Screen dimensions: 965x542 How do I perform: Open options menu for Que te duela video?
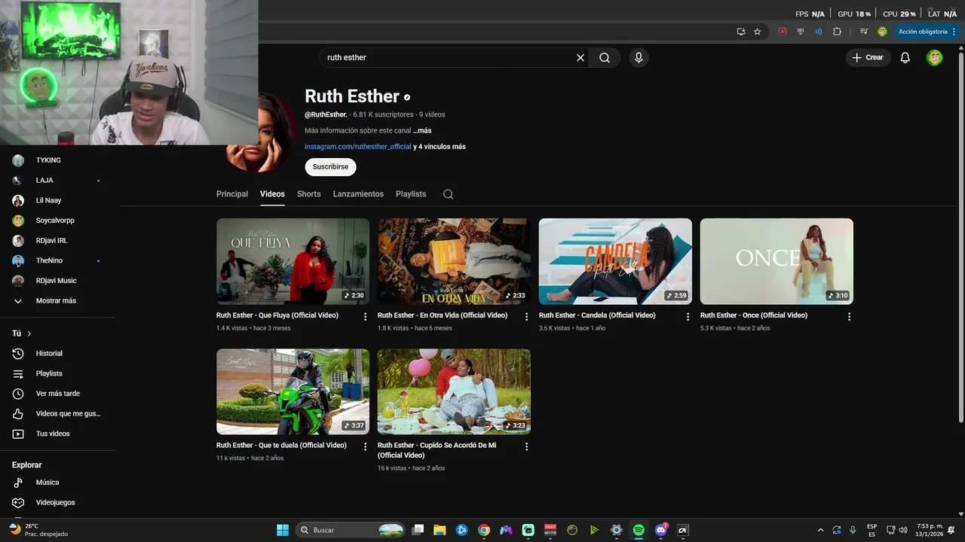[366, 446]
